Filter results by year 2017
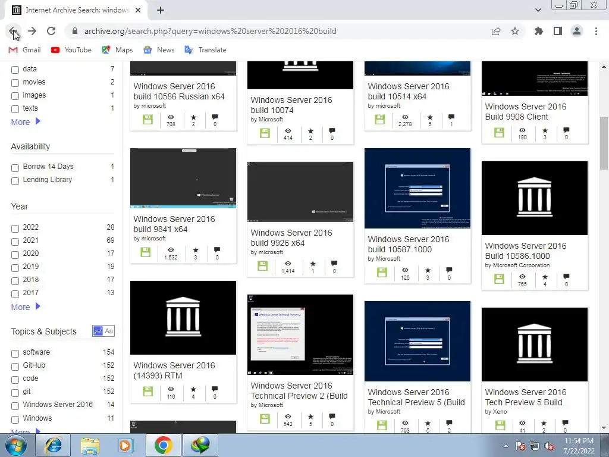Image resolution: width=609 pixels, height=457 pixels. click(15, 294)
